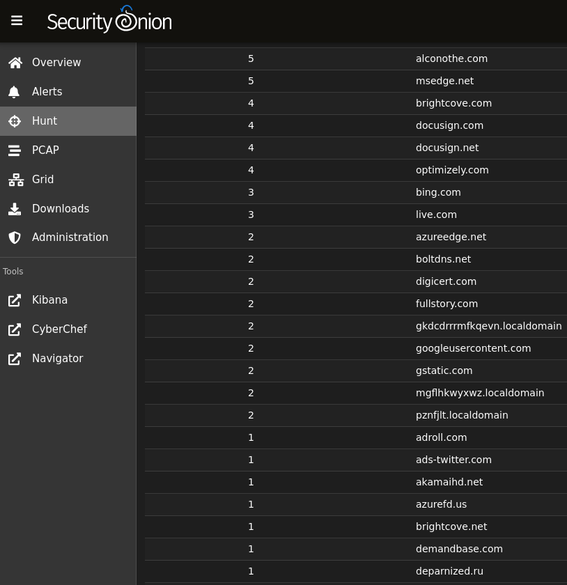The image size is (567, 585).
Task: Click pznfjlt.localdomain value
Action: [462, 415]
